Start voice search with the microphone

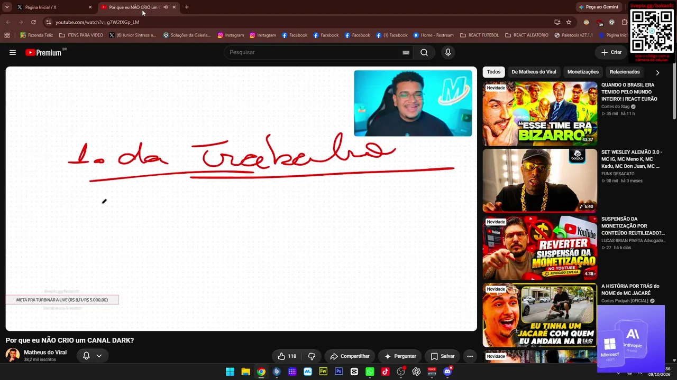tap(448, 52)
